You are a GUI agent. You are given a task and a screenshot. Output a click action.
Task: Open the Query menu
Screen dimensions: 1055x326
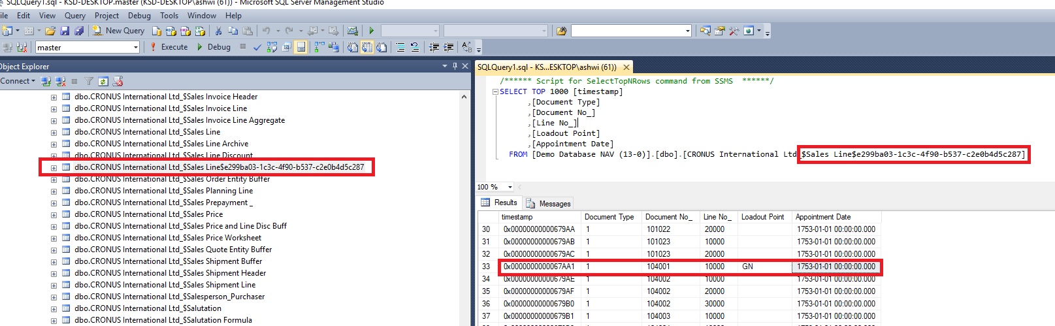point(74,16)
